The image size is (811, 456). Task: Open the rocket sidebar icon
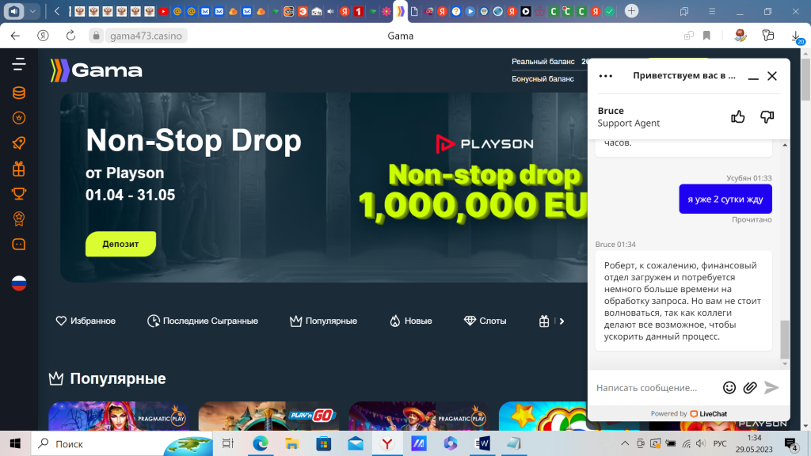pyautogui.click(x=19, y=143)
